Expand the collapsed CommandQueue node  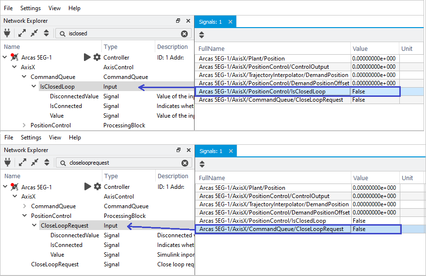coord(25,206)
